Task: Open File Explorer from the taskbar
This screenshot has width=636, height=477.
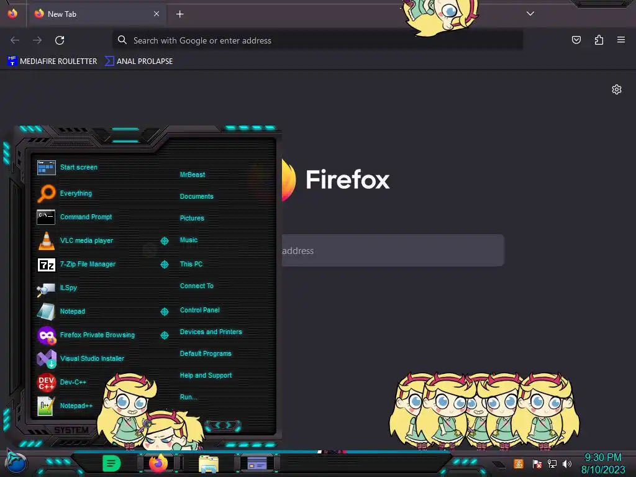Action: [209, 463]
